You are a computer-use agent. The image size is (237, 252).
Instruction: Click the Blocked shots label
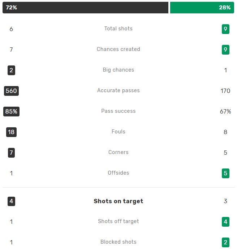(118, 242)
